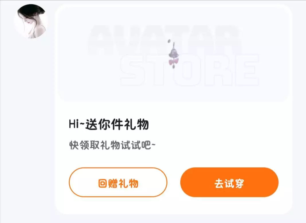Open the AVATAR STORE gift preview image
Image resolution: width=306 pixels, height=223 pixels.
pyautogui.click(x=173, y=55)
